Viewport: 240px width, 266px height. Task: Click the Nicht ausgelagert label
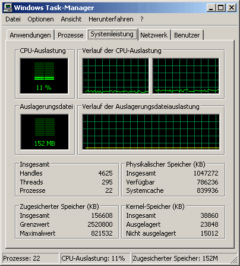pyautogui.click(x=151, y=233)
